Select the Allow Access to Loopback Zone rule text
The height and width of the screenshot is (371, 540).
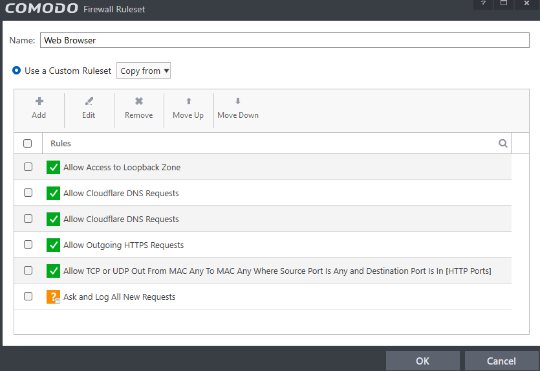122,167
